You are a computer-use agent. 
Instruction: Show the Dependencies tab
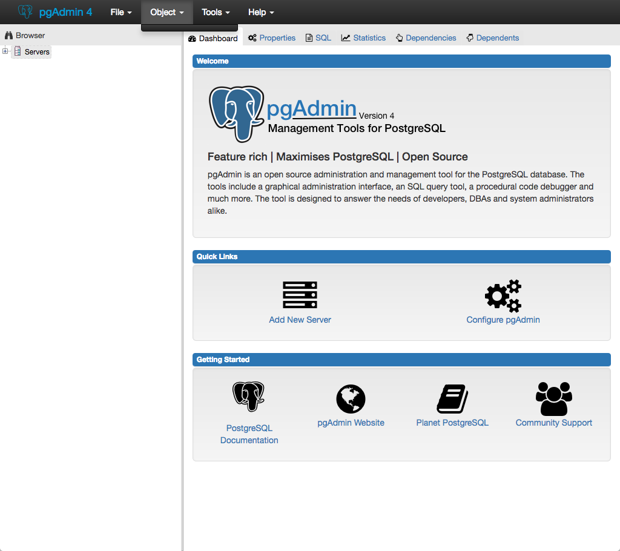(426, 38)
